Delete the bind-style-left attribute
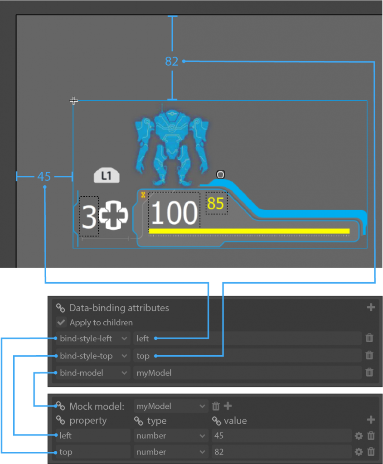Screen dimensions: 383x464 point(369,338)
